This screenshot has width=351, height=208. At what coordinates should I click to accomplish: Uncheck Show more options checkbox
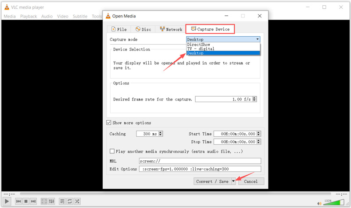tap(108, 123)
